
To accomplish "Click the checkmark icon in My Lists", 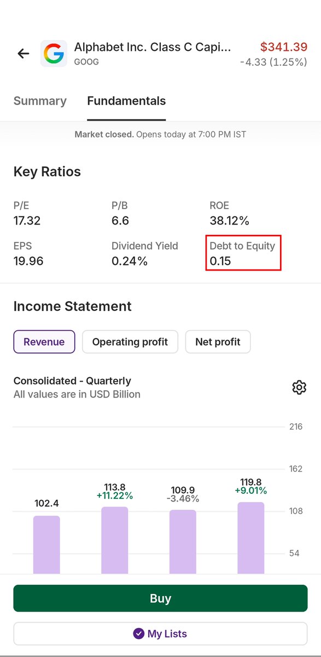I will pyautogui.click(x=139, y=633).
